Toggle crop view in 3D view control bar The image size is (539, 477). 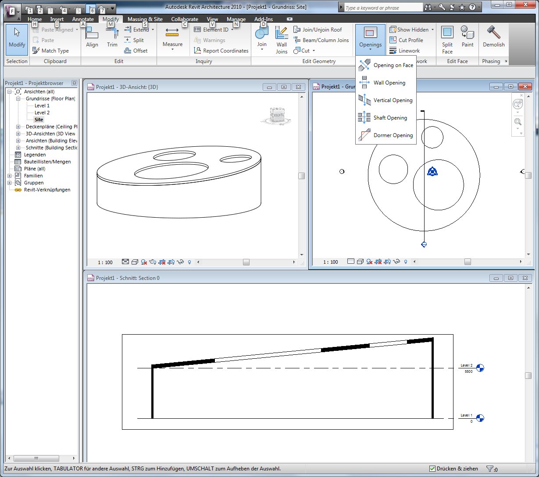coord(162,262)
